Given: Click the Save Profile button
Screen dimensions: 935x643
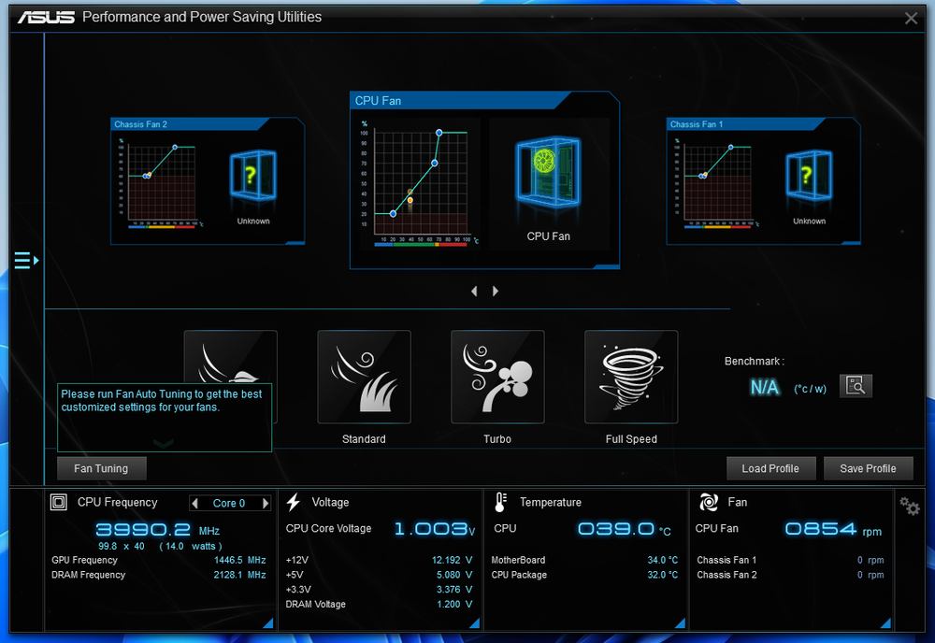Looking at the screenshot, I should (x=868, y=468).
